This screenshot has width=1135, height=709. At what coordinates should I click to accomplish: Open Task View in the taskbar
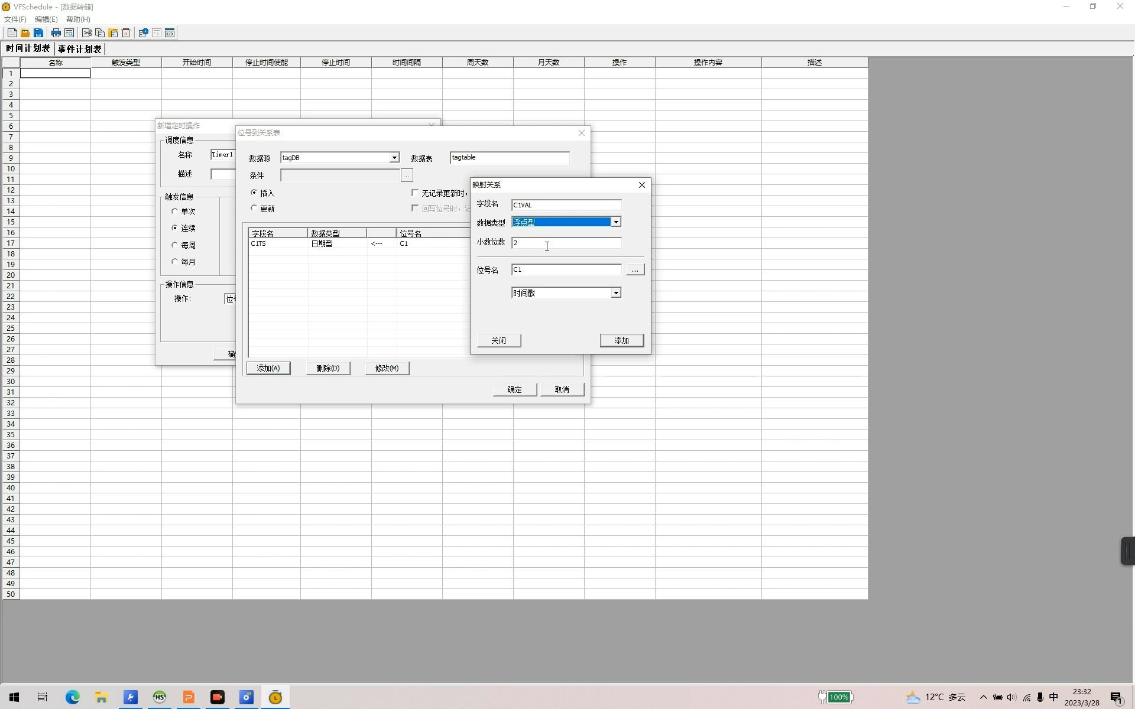43,697
